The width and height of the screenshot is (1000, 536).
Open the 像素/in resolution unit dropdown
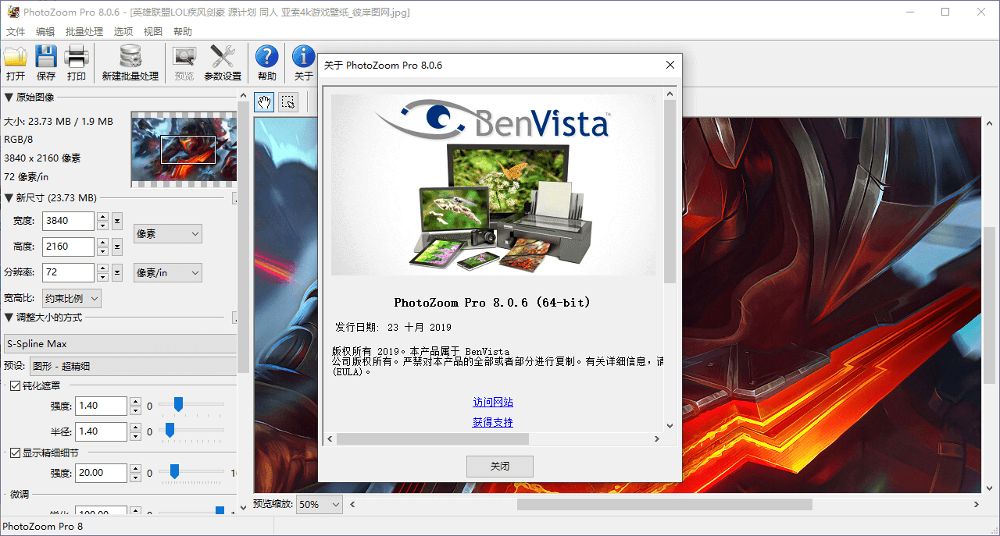click(168, 272)
